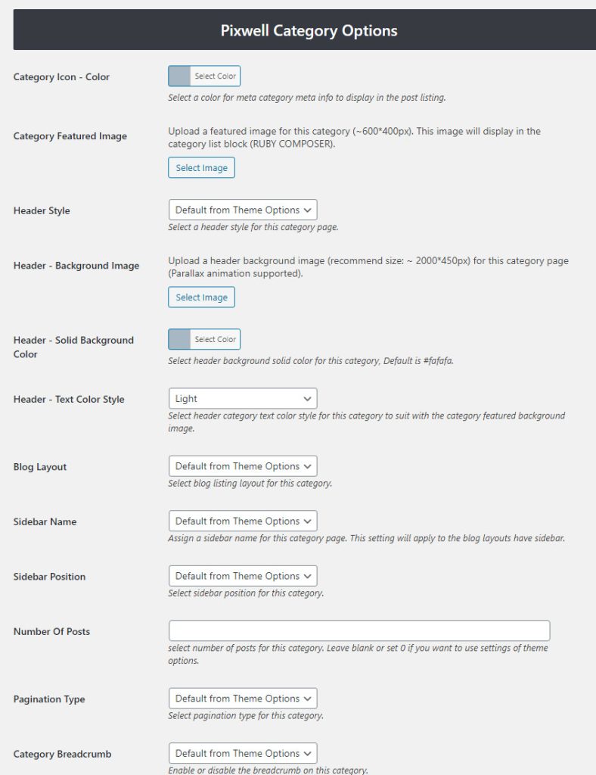Open the Pagination Type dropdown
This screenshot has width=596, height=775.
click(x=243, y=699)
